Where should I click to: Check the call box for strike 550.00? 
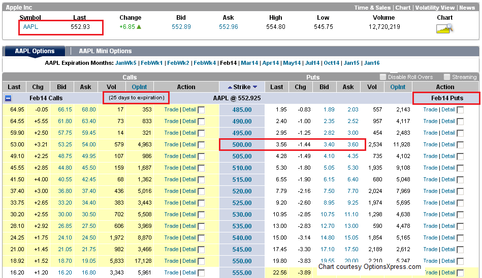(201, 261)
